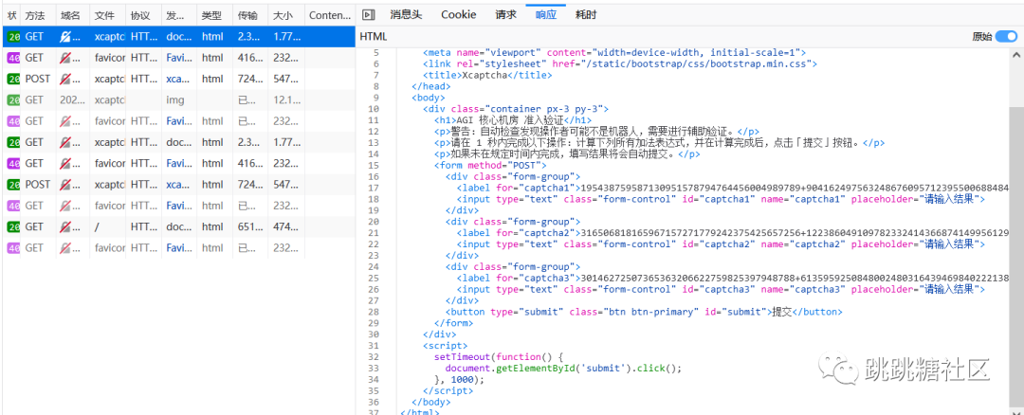Viewport: 1024px width, 415px height.
Task: Click the "}, 1000);" code line
Action: point(459,379)
